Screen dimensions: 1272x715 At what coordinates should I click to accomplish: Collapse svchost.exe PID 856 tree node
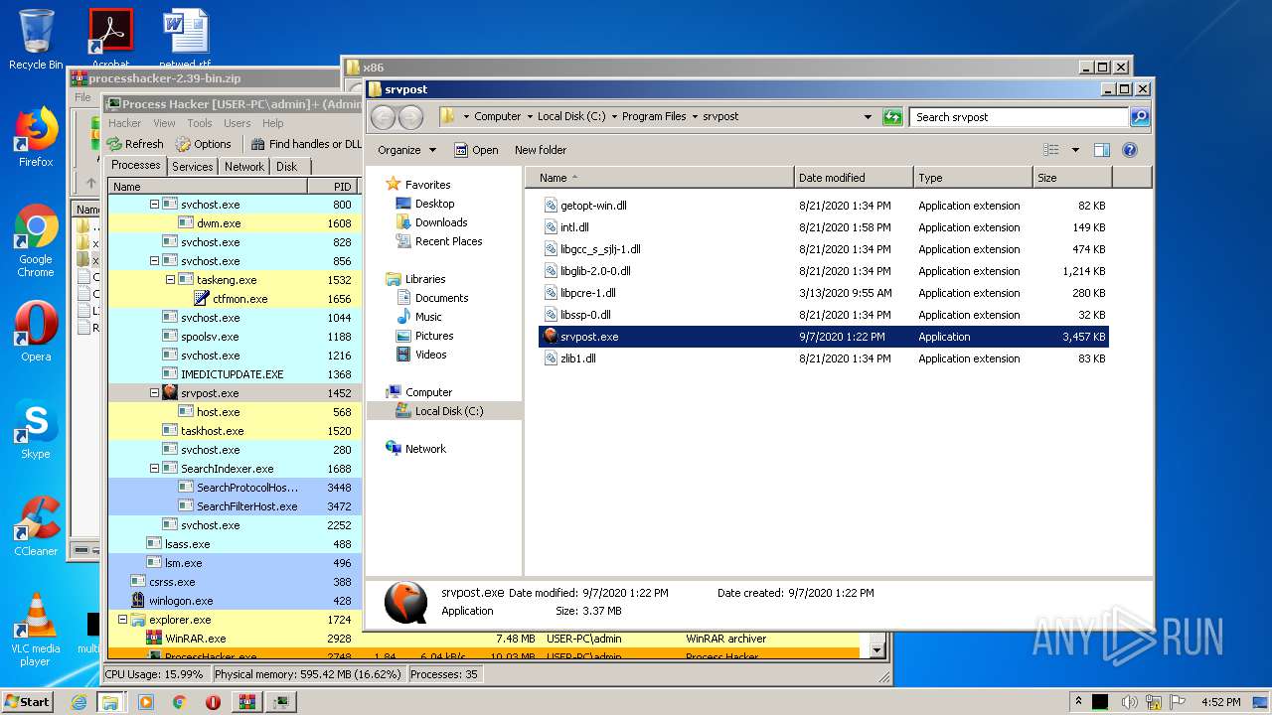(154, 261)
